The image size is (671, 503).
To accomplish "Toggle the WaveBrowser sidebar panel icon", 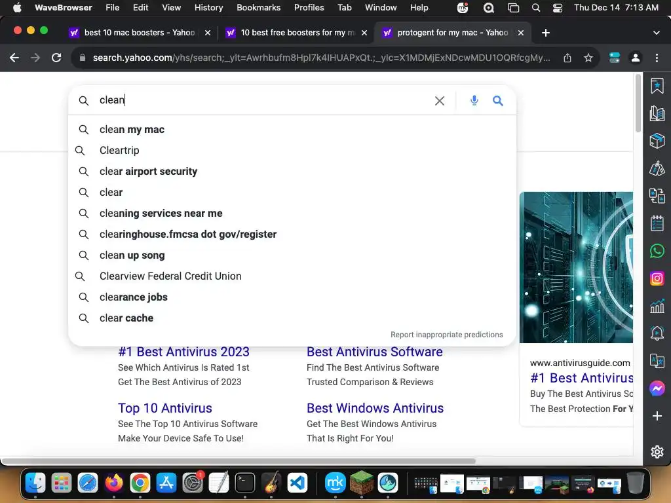I will click(x=615, y=58).
